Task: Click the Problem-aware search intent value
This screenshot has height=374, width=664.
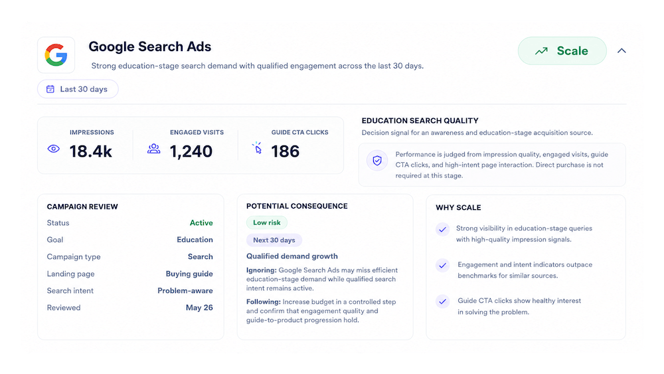Action: (185, 290)
